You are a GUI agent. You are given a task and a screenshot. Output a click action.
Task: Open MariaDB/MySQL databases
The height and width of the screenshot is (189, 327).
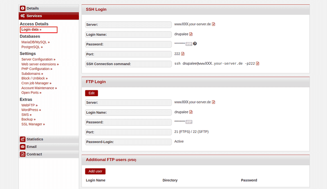point(36,42)
